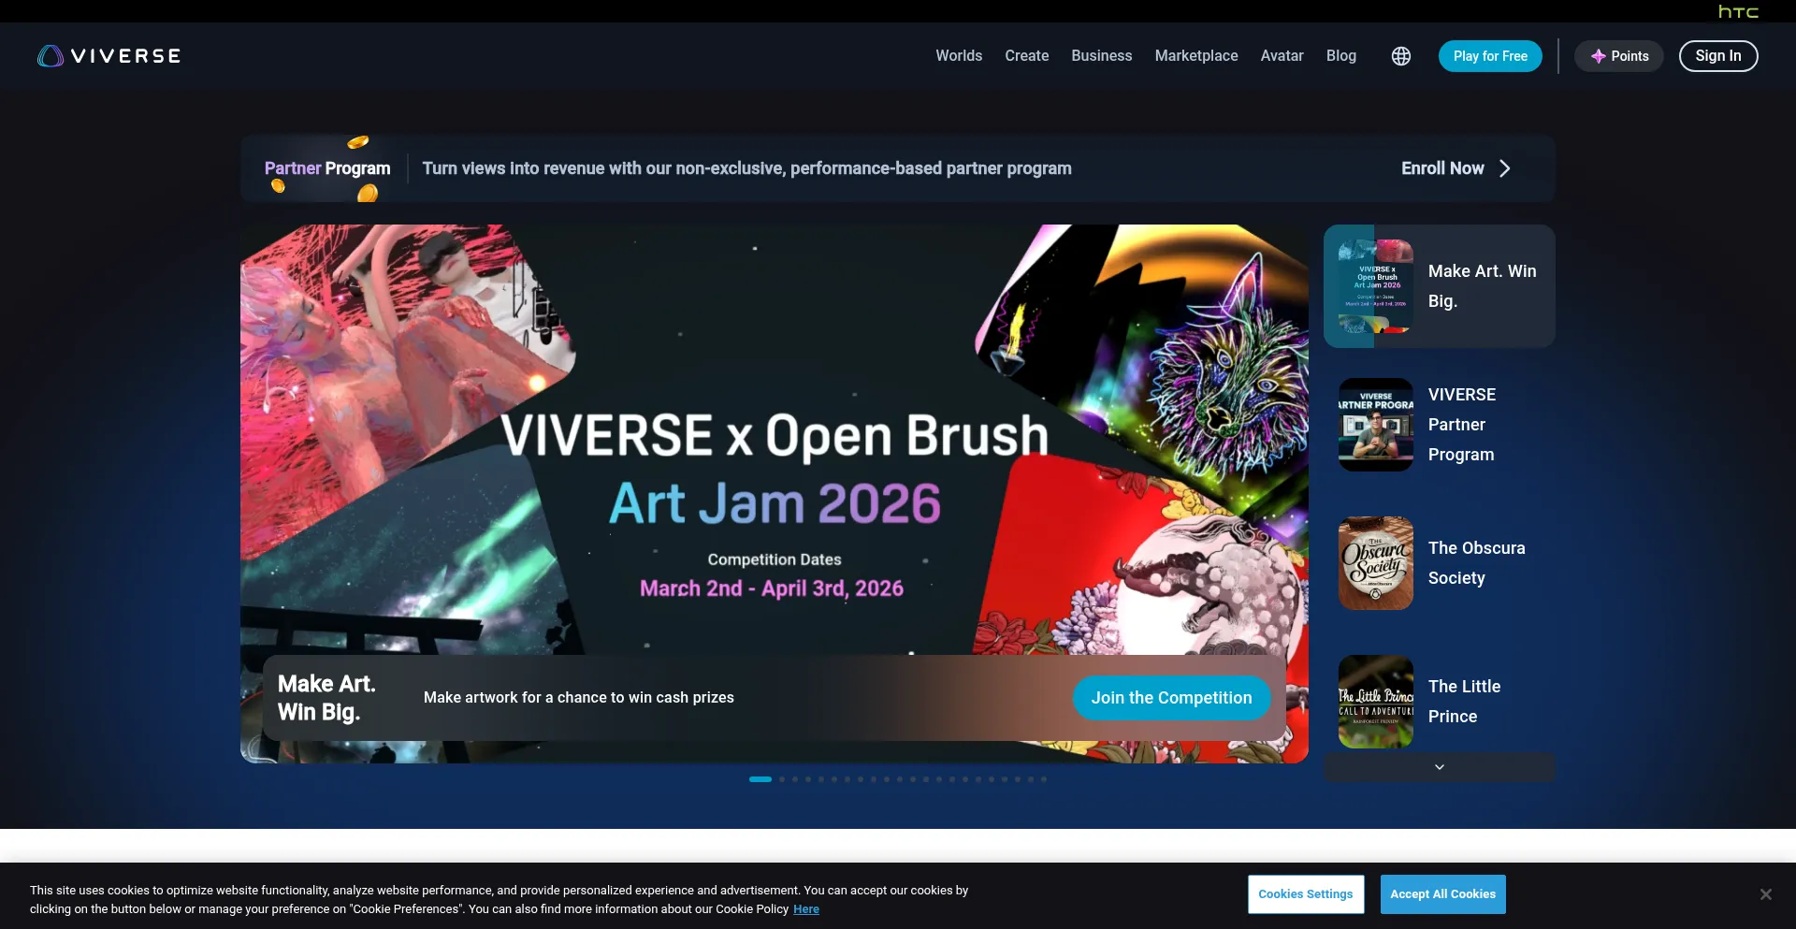Click the Partner Program banner title
Screen dimensions: 1796x929
coord(327,168)
